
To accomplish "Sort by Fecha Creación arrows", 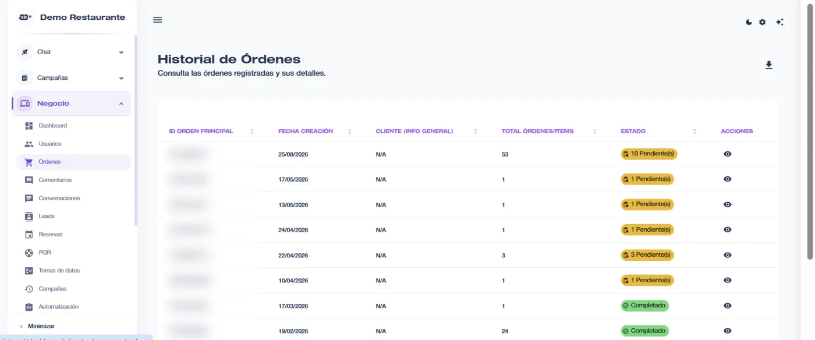I will [x=349, y=132].
